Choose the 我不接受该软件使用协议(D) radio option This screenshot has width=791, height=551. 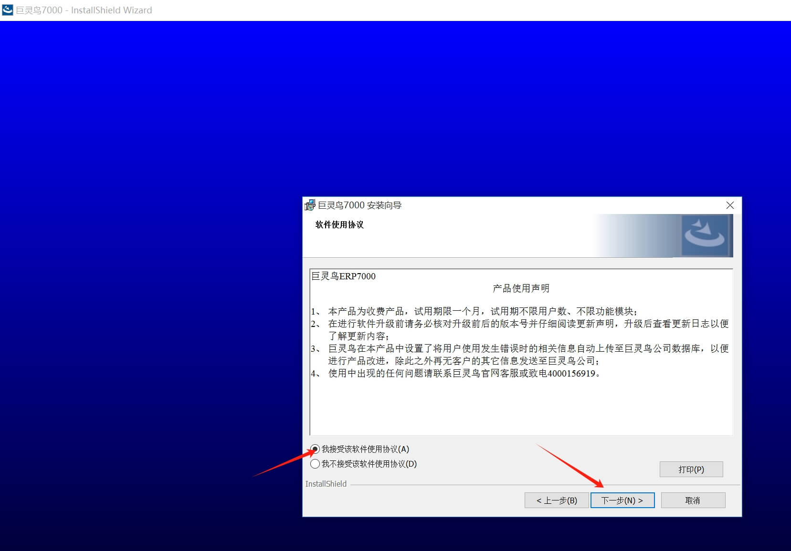click(315, 464)
